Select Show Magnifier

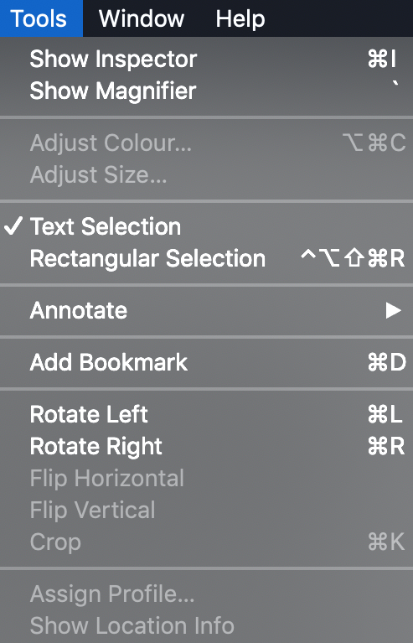coord(206,91)
